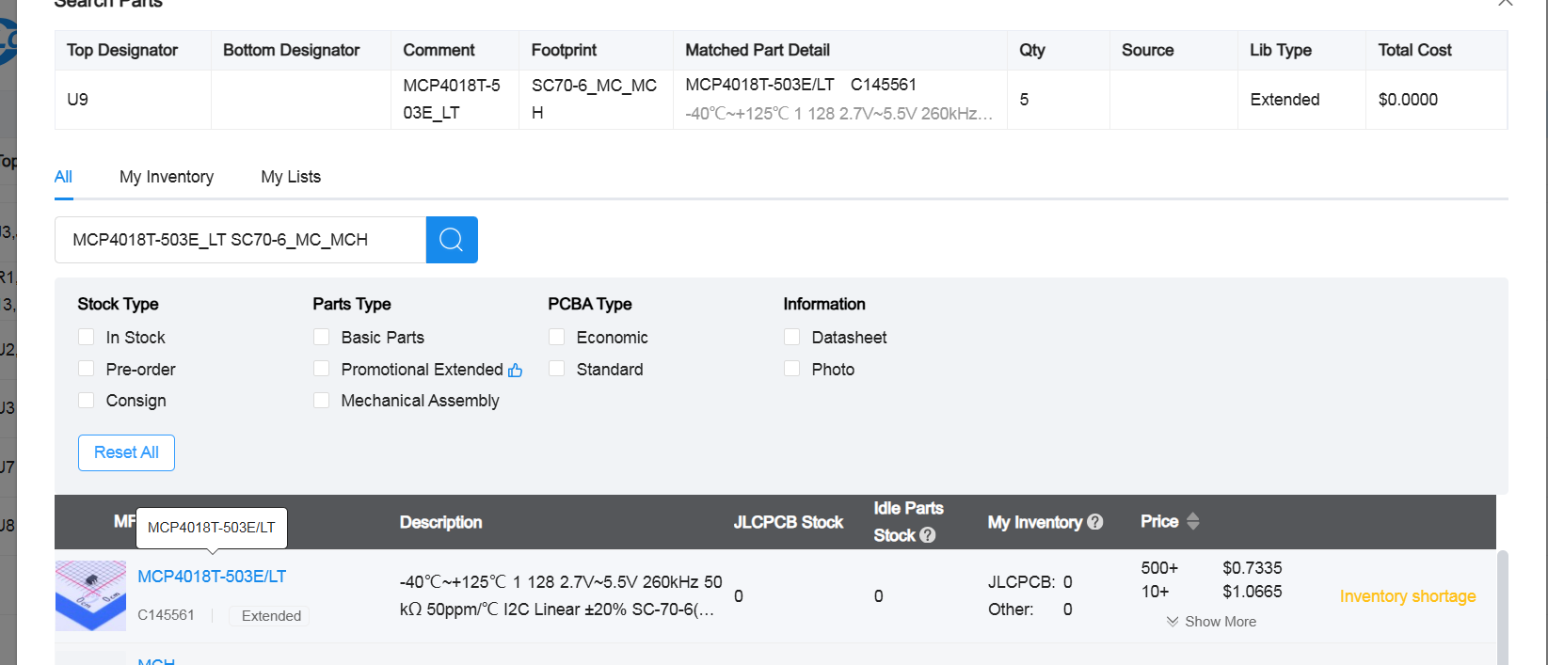Toggle the Economic PCBA type checkbox
This screenshot has width=1548, height=665.
(x=557, y=337)
